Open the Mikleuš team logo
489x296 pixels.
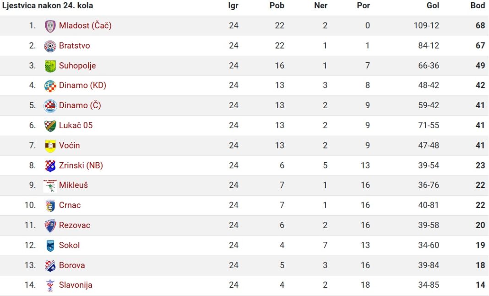tap(50, 186)
